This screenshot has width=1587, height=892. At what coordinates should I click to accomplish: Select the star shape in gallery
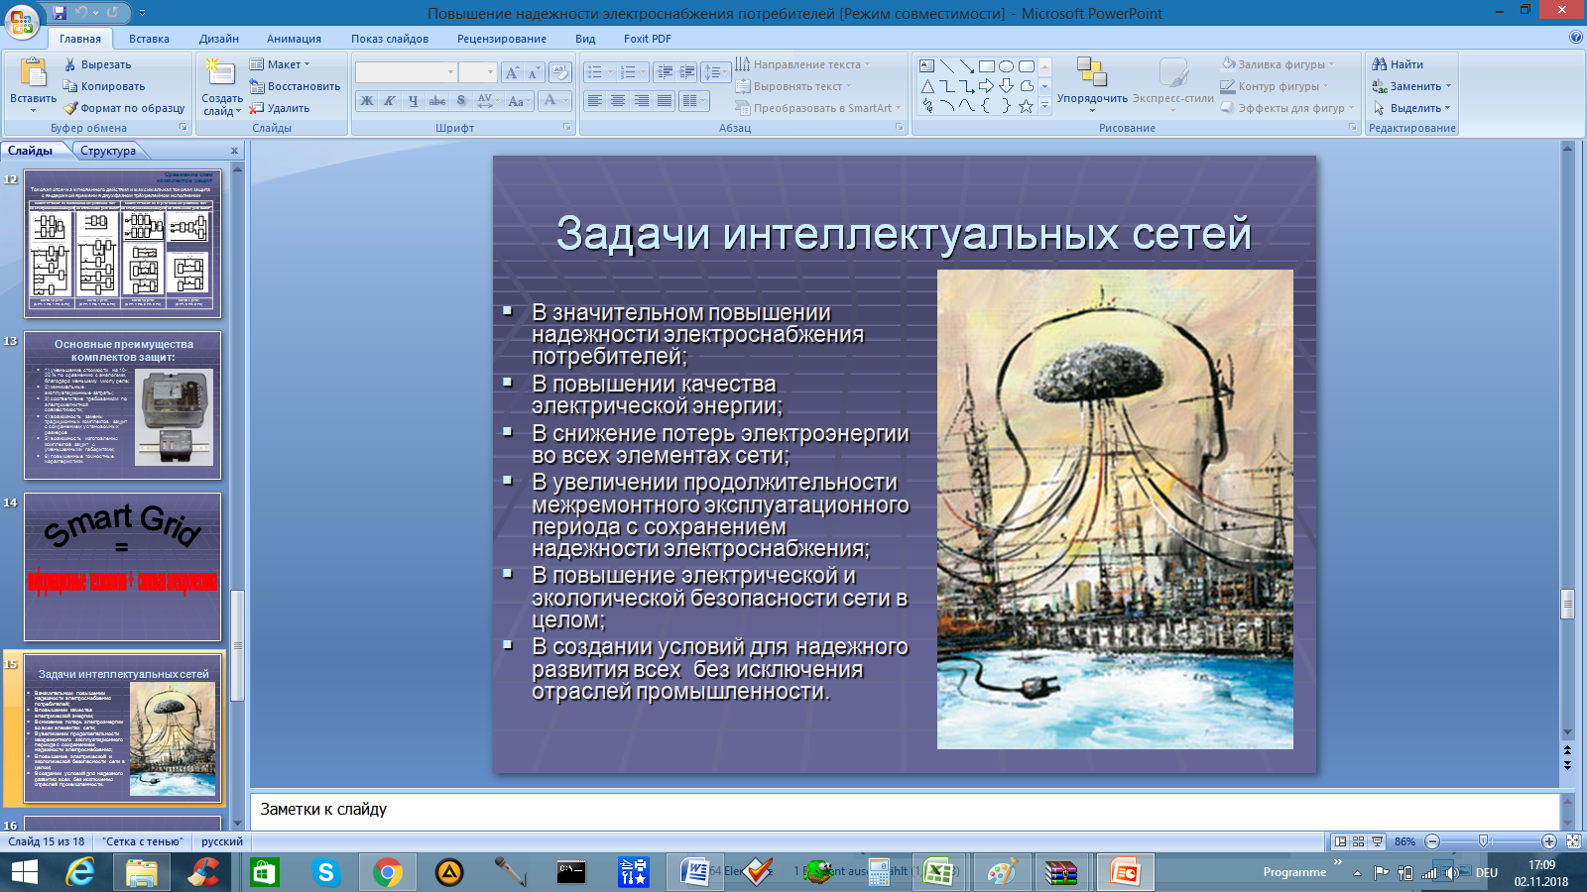(x=1027, y=106)
